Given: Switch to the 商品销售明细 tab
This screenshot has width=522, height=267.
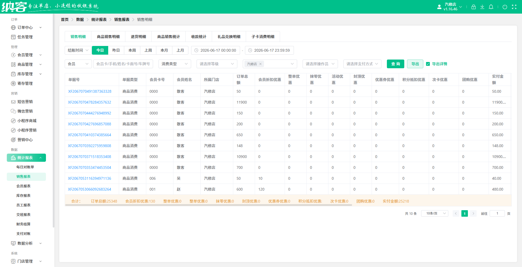Looking at the screenshot, I should [x=108, y=37].
